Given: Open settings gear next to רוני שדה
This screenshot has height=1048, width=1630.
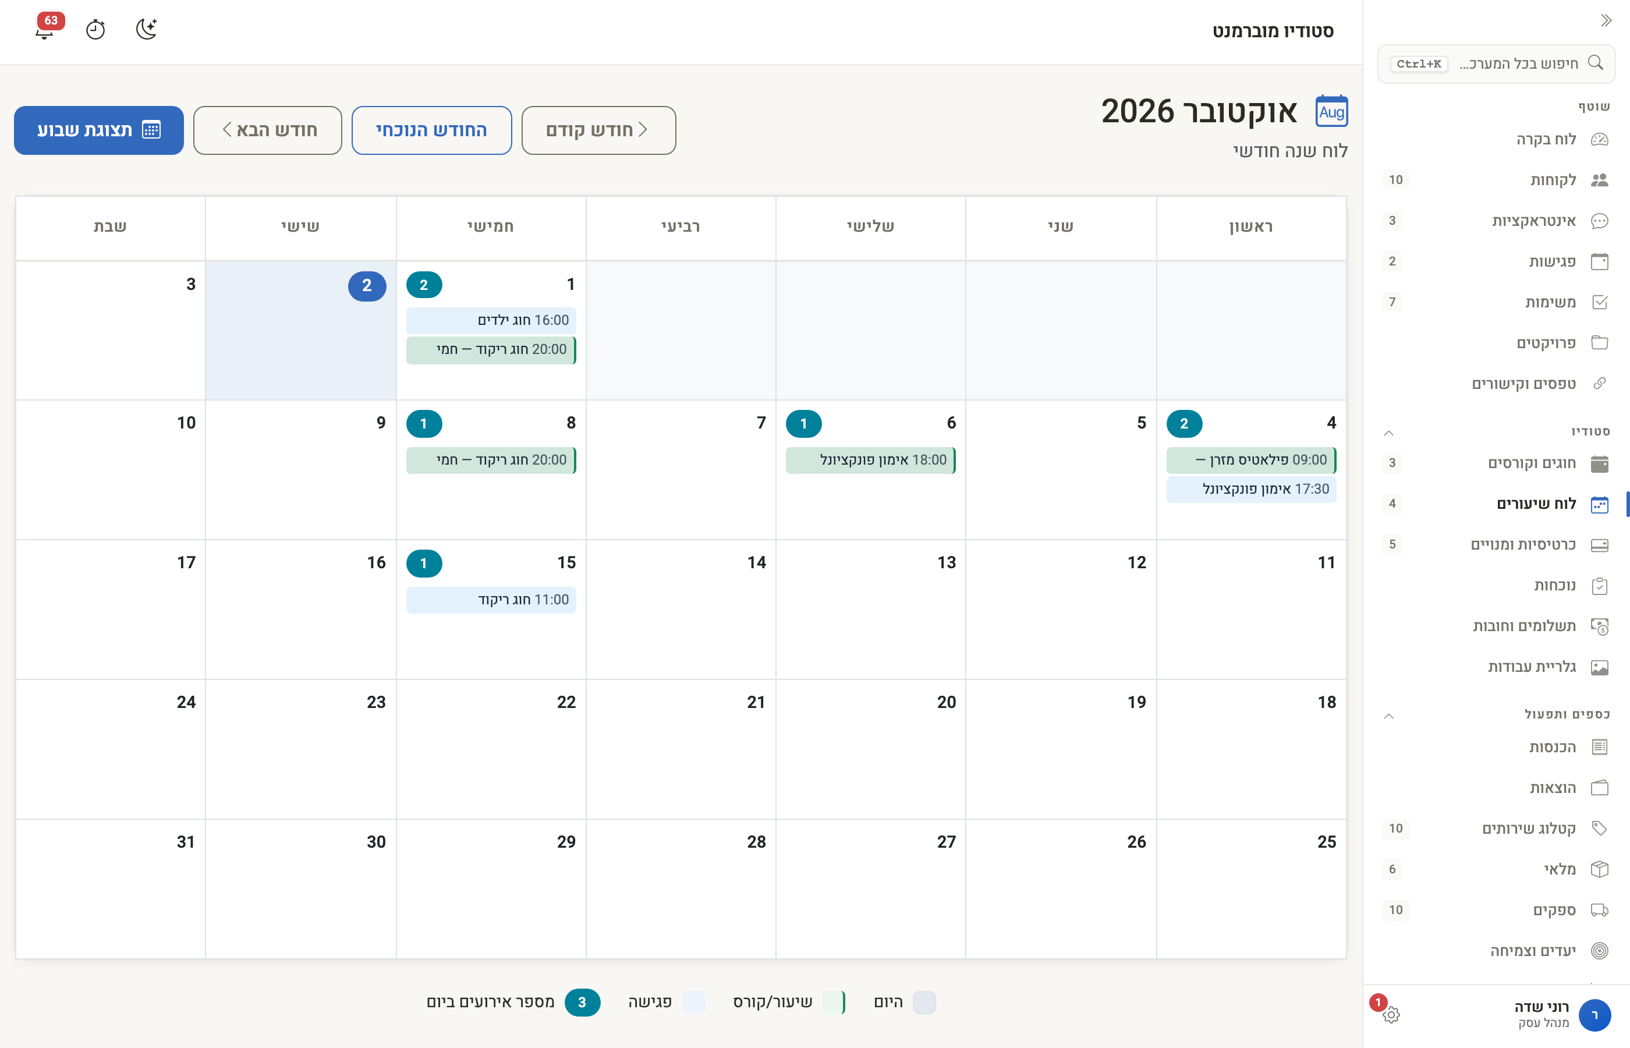Looking at the screenshot, I should (x=1391, y=1015).
